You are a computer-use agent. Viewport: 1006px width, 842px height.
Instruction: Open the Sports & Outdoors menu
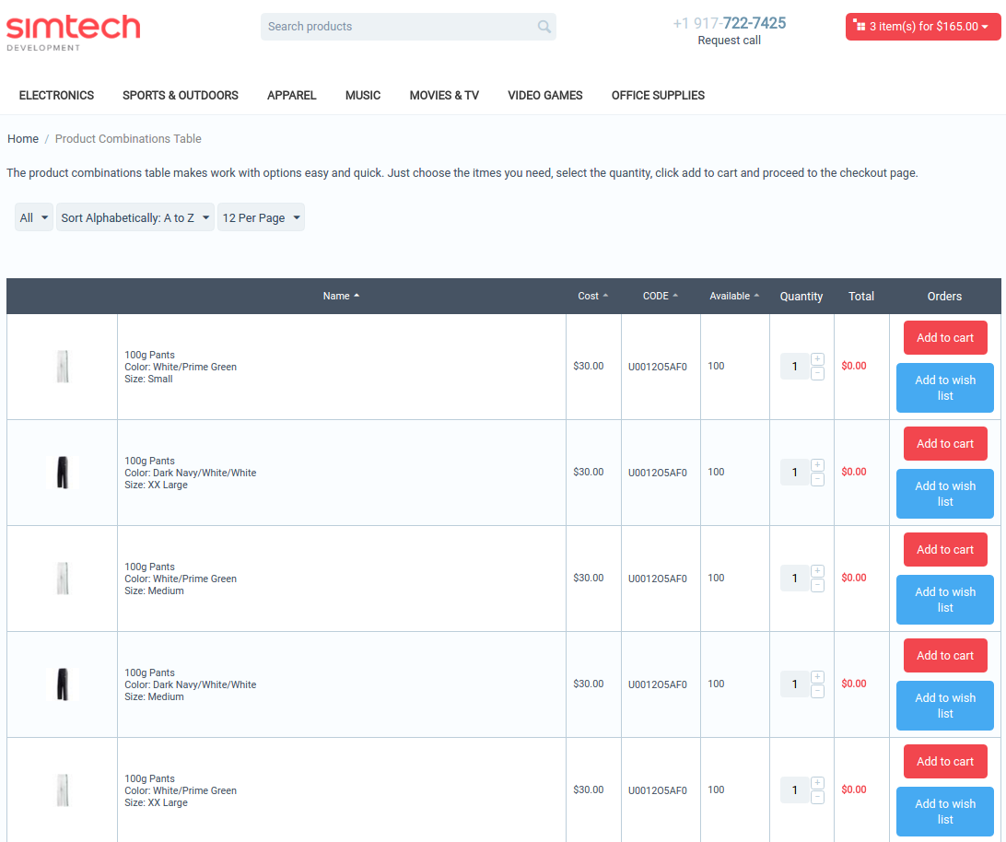coord(181,95)
